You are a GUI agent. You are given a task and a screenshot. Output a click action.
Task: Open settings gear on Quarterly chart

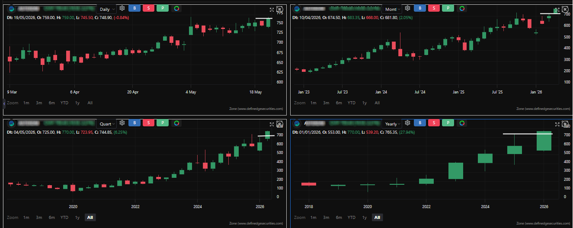pos(122,123)
